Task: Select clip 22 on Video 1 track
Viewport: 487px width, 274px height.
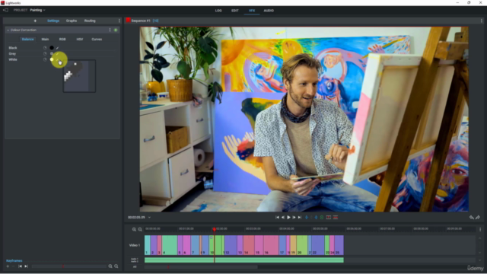Action: (318, 245)
